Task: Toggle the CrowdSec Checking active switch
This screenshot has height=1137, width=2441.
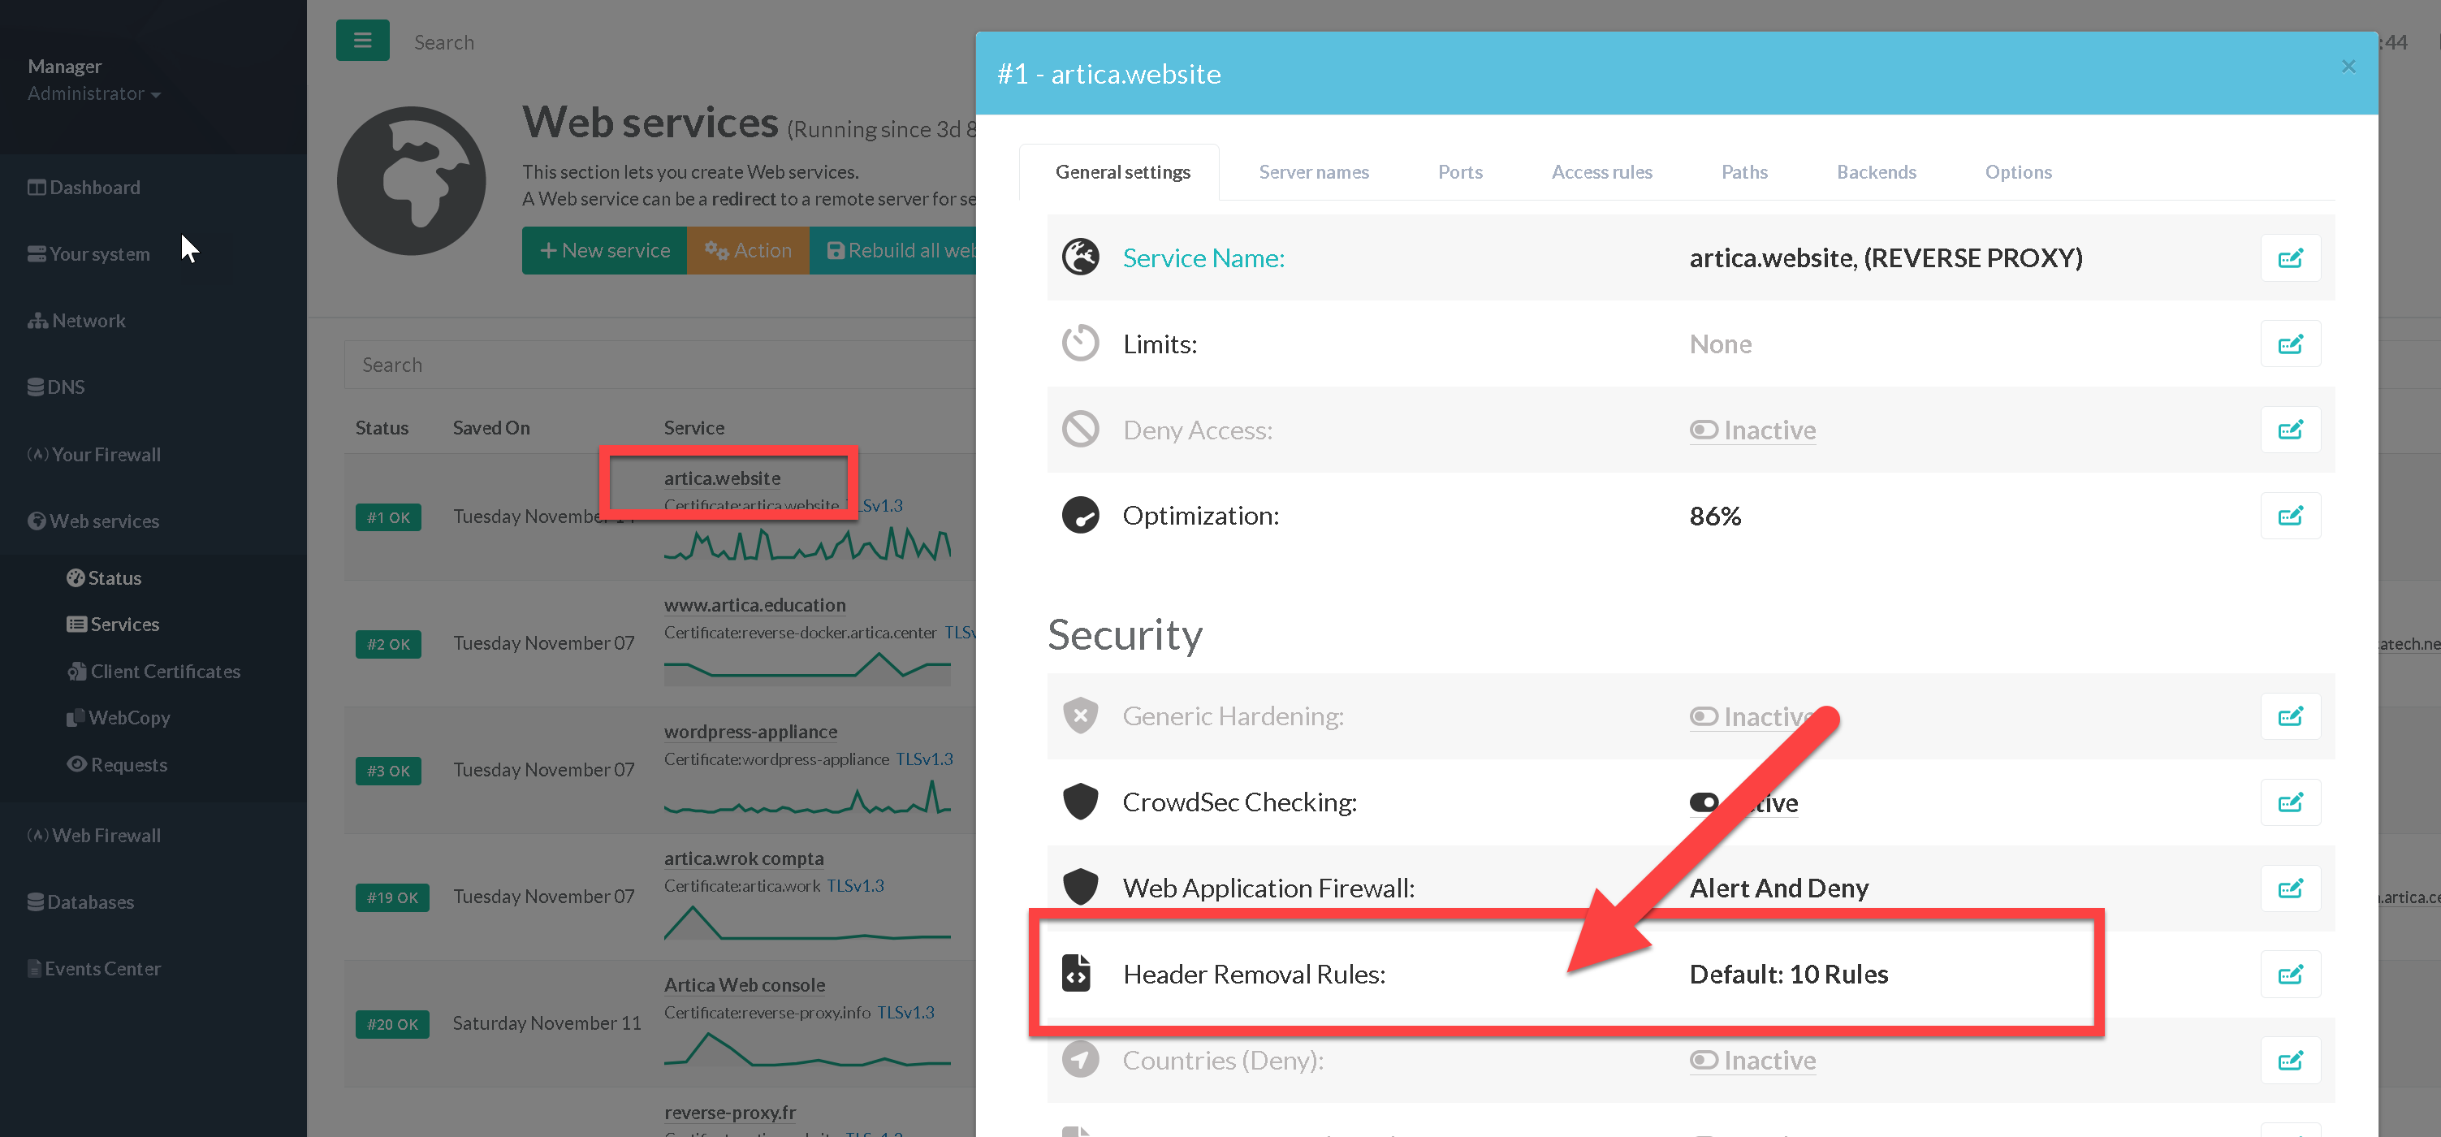Action: tap(1703, 802)
